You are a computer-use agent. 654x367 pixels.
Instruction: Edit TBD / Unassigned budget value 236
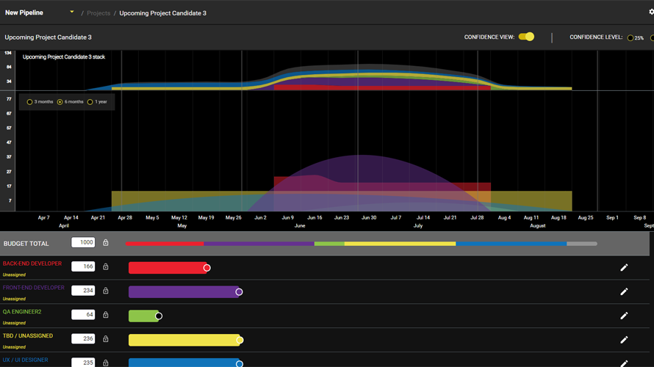83,339
